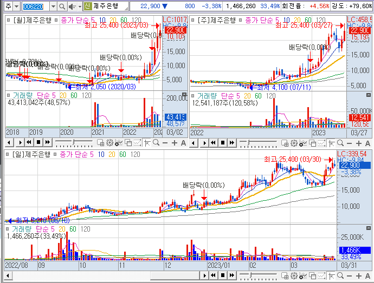The image size is (374, 283).
Task: Stop the daily chart replay
Action: [x=223, y=275]
